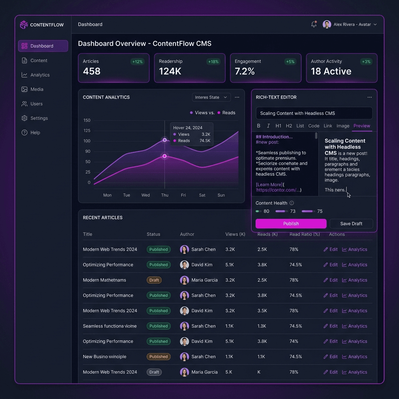This screenshot has height=399, width=399.
Task: Open the notifications bell
Action: tap(314, 24)
